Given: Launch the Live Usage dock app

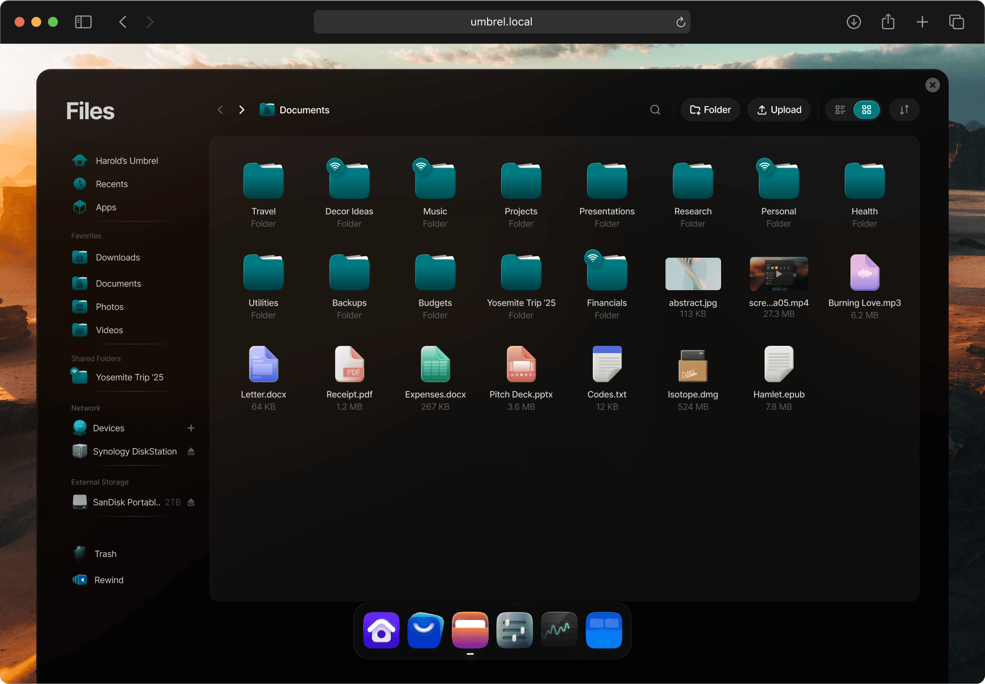Looking at the screenshot, I should [559, 630].
